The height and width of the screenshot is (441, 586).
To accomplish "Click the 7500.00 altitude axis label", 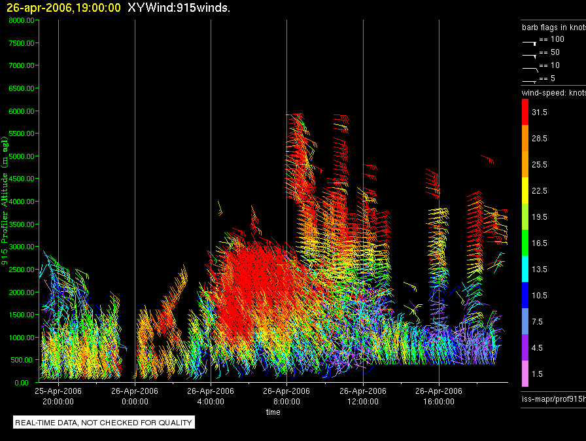I will (x=22, y=43).
